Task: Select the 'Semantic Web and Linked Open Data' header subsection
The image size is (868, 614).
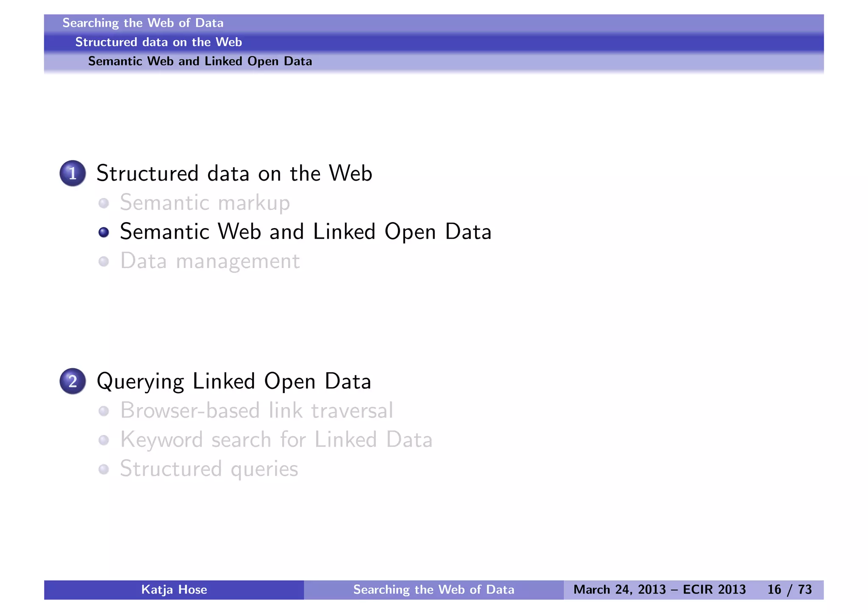Action: (x=200, y=61)
